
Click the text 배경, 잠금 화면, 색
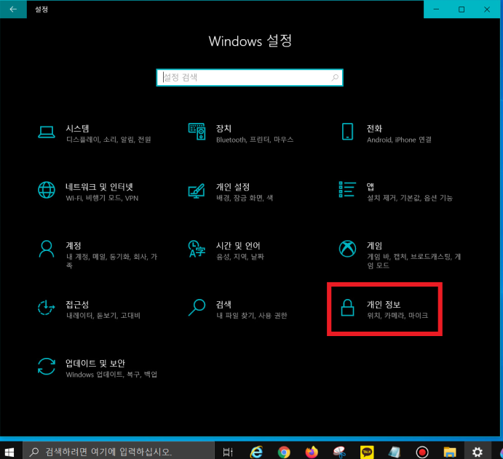(245, 198)
